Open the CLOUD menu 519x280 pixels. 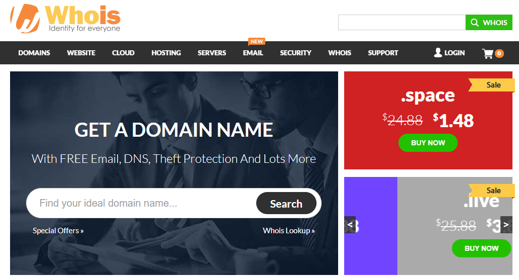(x=123, y=53)
